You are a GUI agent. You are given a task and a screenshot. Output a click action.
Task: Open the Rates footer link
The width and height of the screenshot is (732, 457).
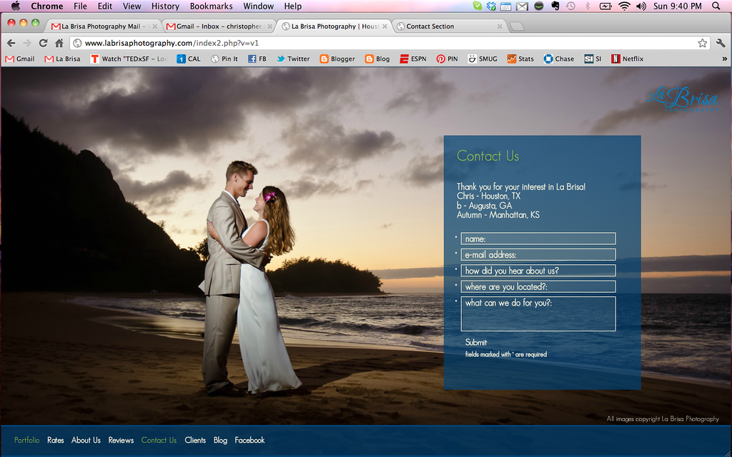click(56, 440)
